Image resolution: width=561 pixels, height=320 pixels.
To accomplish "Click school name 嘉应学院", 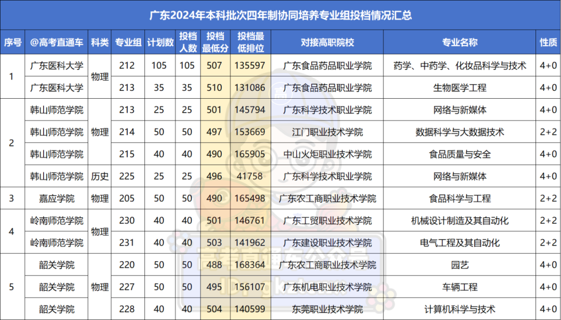I will point(57,198).
